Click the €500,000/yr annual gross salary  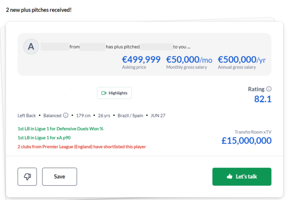pos(242,60)
